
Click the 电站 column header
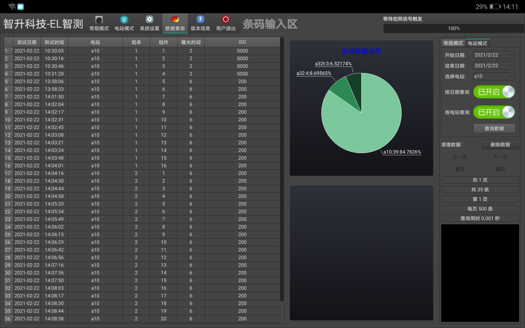click(x=95, y=42)
